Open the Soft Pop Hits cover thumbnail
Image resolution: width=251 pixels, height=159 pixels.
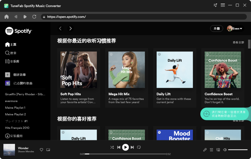[78, 70]
